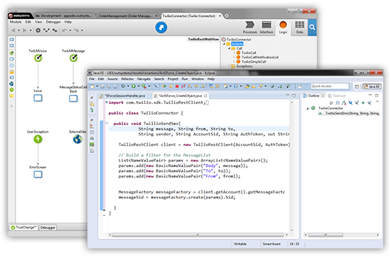This screenshot has height=257, width=391.
Task: Open the Source menu in Eclipse
Action: point(112,79)
